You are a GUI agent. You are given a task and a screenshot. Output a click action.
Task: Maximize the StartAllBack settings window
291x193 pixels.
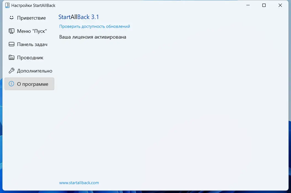tap(264, 5)
